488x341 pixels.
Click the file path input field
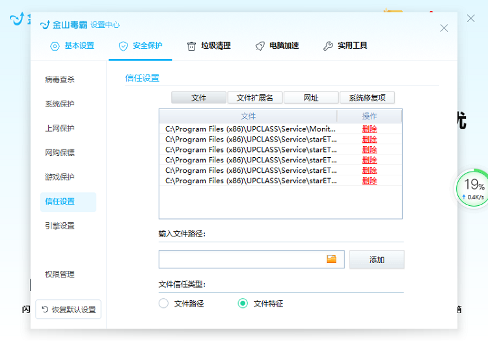tap(241, 259)
